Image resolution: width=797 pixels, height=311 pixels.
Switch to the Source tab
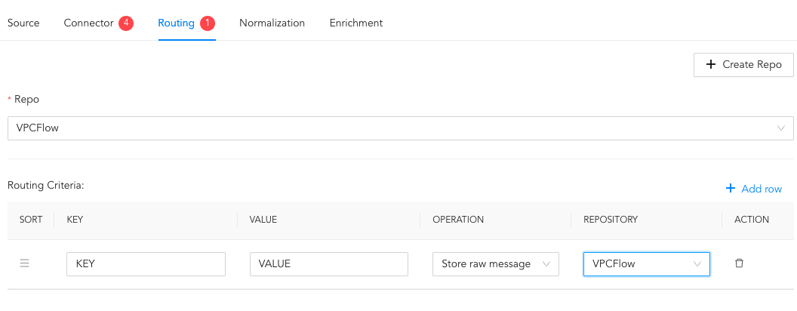point(23,23)
